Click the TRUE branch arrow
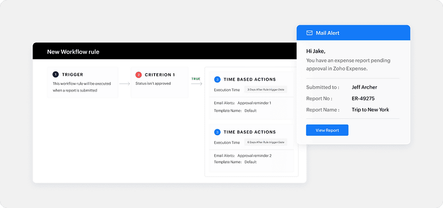Image resolution: width=443 pixels, height=208 pixels. (x=197, y=84)
